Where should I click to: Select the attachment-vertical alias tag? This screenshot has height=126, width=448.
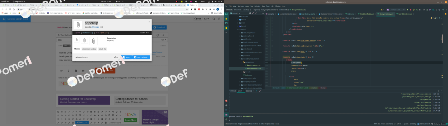89,49
